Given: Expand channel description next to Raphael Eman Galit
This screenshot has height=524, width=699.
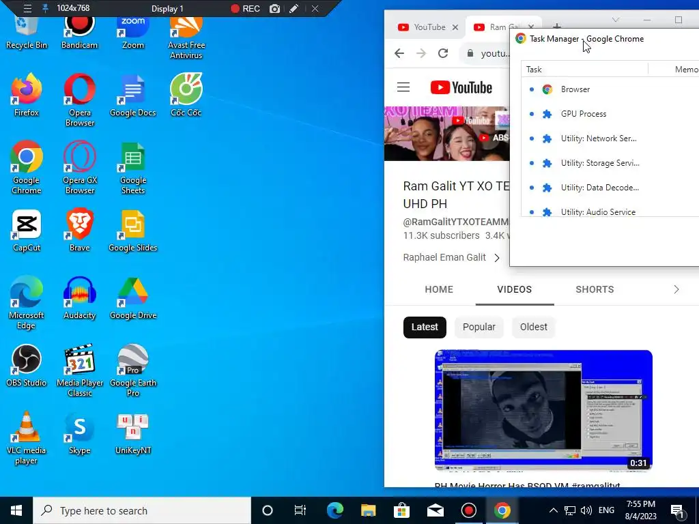Looking at the screenshot, I should coord(497,257).
